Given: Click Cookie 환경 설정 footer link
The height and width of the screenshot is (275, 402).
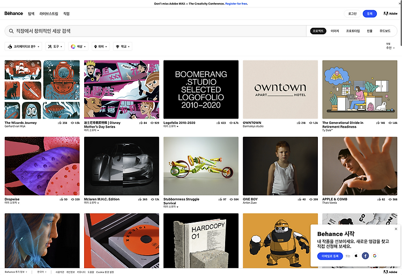Looking at the screenshot, I should point(105,272).
